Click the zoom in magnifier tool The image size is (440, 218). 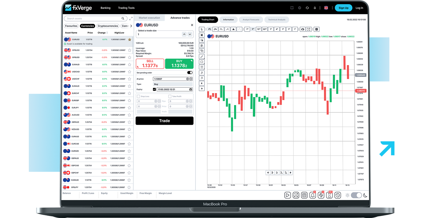(202, 73)
